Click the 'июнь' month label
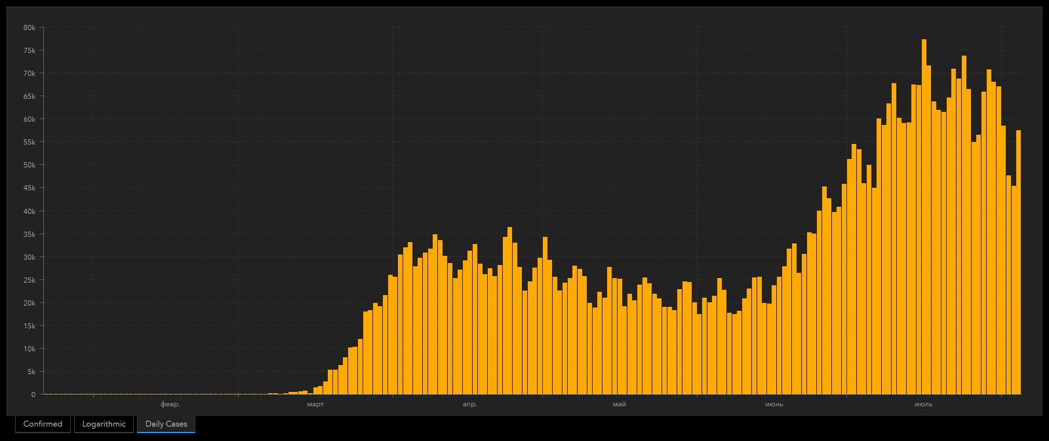 pyautogui.click(x=774, y=404)
